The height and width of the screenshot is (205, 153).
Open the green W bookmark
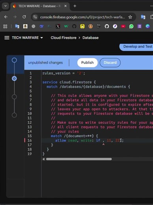tap(66, 26)
